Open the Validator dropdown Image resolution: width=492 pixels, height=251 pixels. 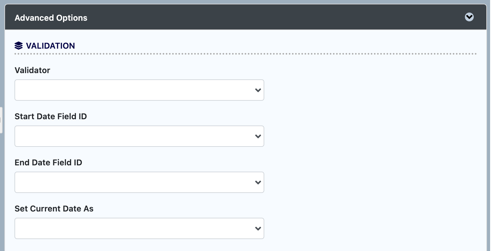pyautogui.click(x=139, y=90)
